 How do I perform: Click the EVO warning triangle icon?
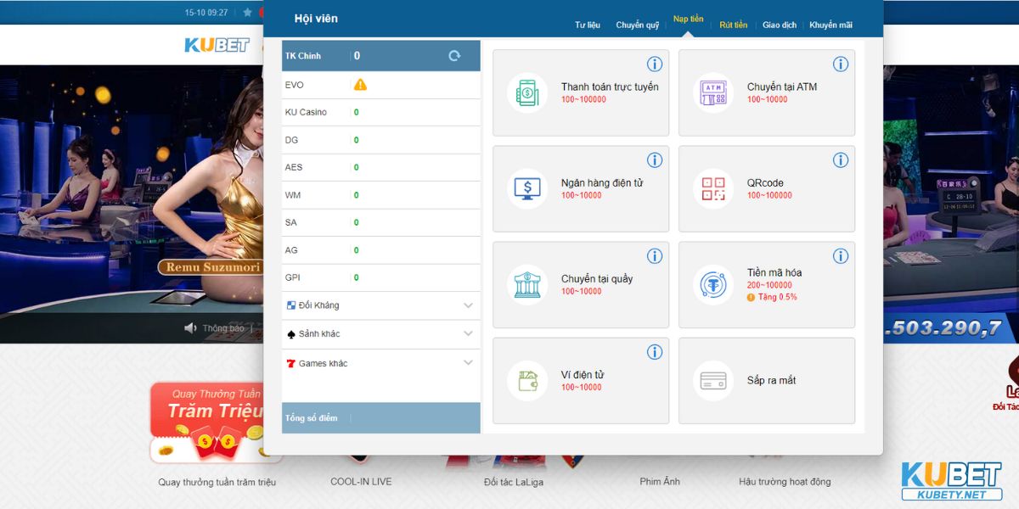coord(360,85)
